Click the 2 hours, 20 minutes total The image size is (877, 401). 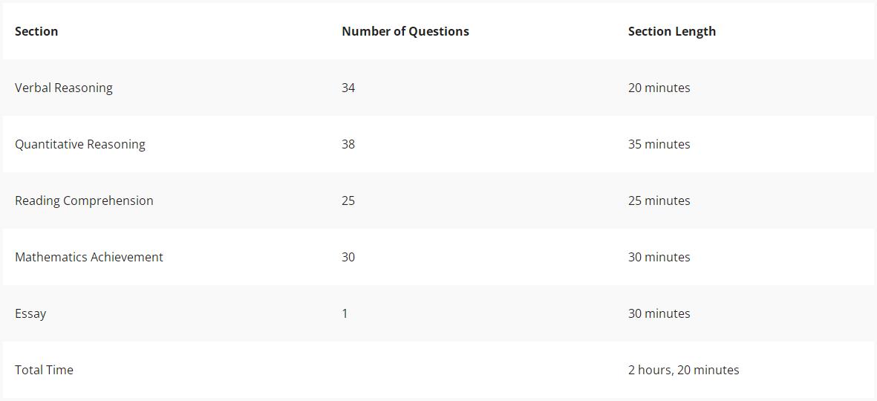(683, 370)
